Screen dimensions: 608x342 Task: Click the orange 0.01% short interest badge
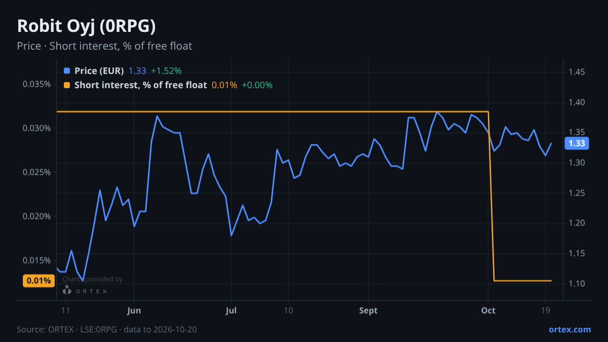coord(39,281)
